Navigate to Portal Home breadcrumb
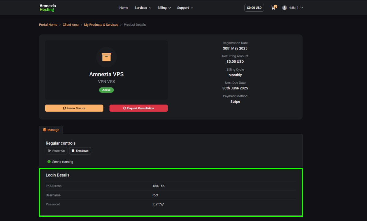Screen dimensions: 367x221 tap(48, 25)
